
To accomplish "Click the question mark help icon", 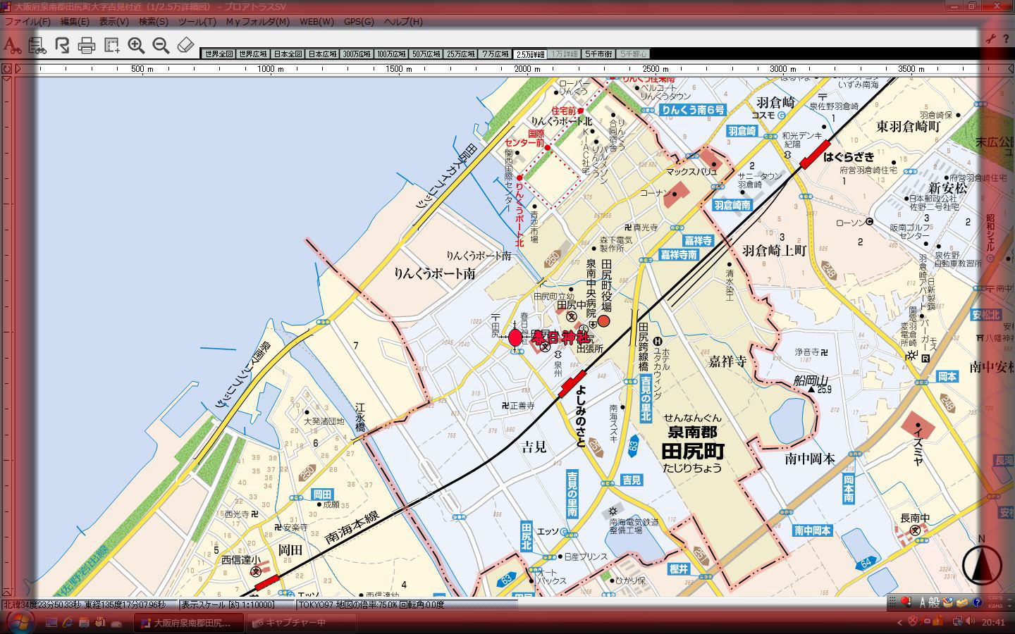I will (x=977, y=602).
